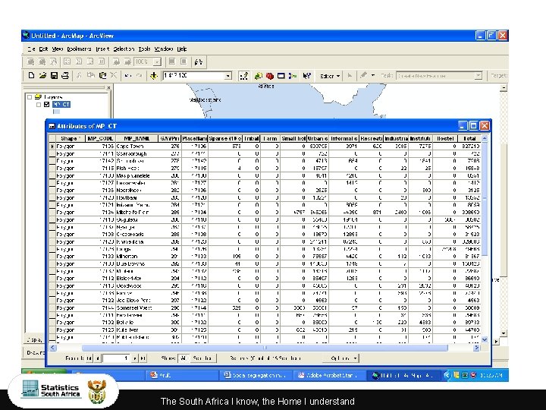The width and height of the screenshot is (546, 410).
Task: Select the Edit tool arrow icon
Action: [350, 75]
